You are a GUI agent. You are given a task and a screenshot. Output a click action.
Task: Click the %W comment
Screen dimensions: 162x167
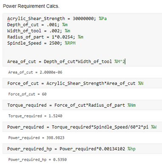pos(154,127)
